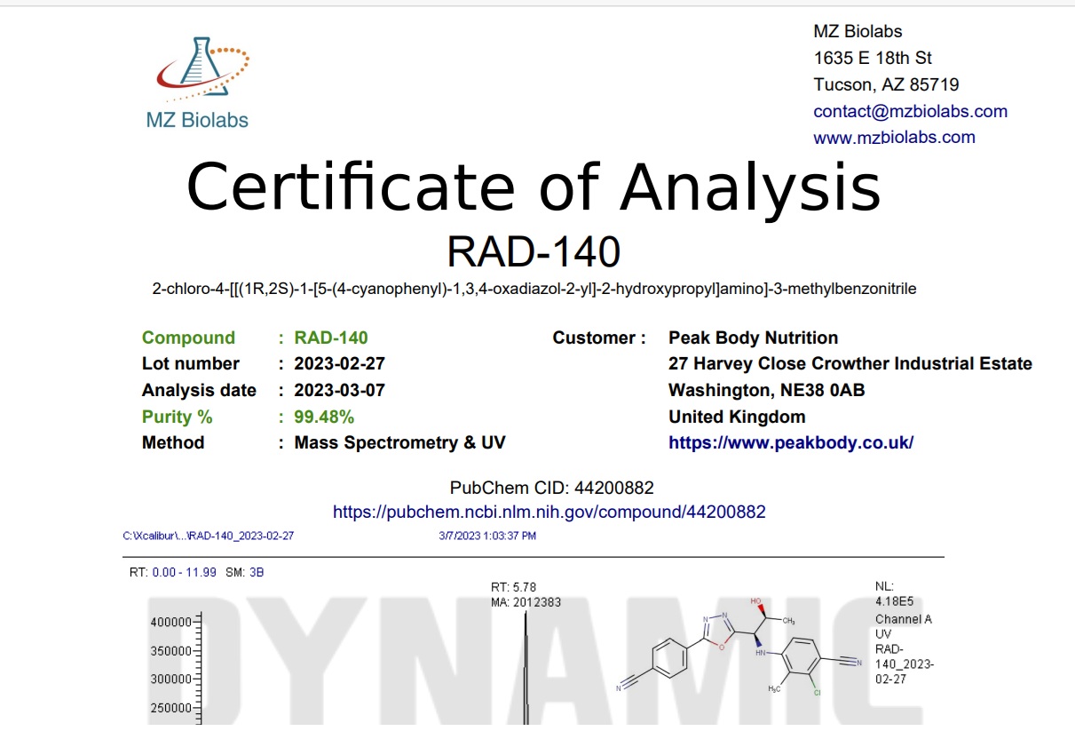Select the 3/7/2023 1:03:37 PM timestamp
The height and width of the screenshot is (731, 1075).
tap(487, 536)
